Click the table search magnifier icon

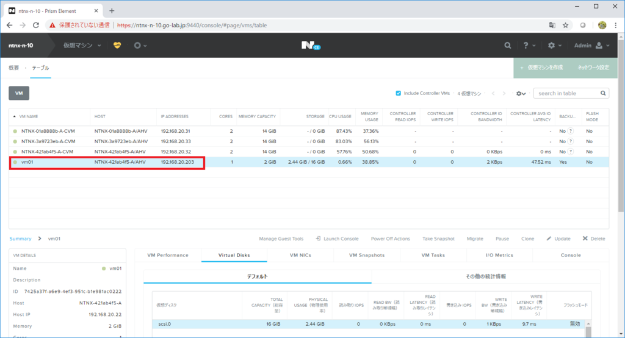click(x=603, y=93)
